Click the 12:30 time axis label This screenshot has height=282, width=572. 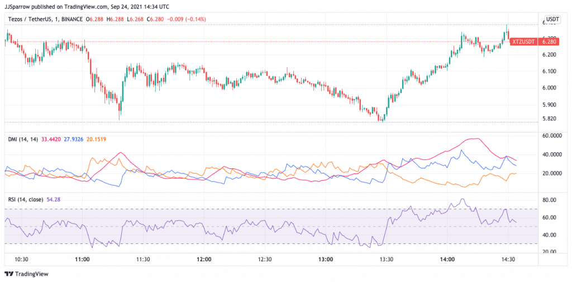pos(265,260)
